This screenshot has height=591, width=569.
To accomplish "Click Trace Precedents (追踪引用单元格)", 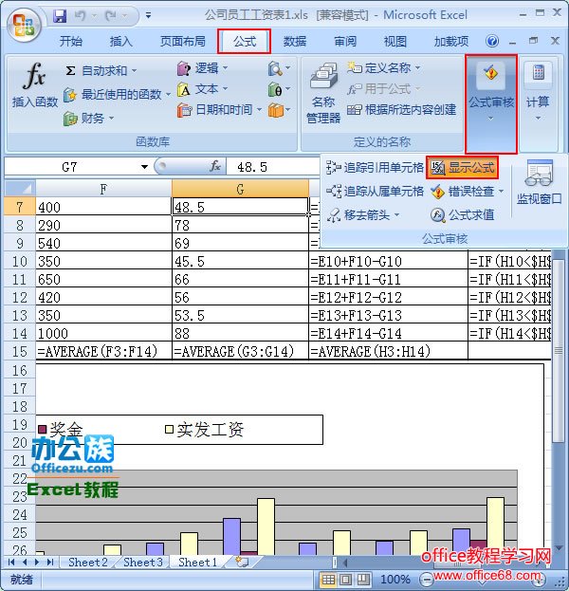I will (x=375, y=167).
